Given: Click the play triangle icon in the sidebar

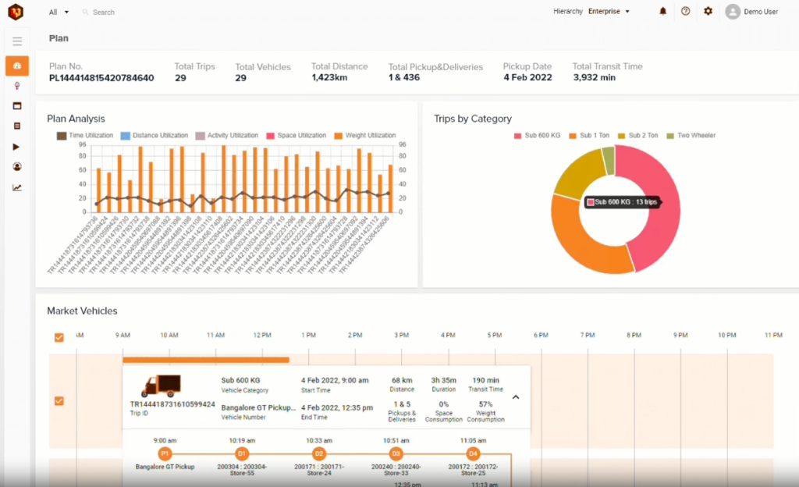Looking at the screenshot, I should (16, 147).
